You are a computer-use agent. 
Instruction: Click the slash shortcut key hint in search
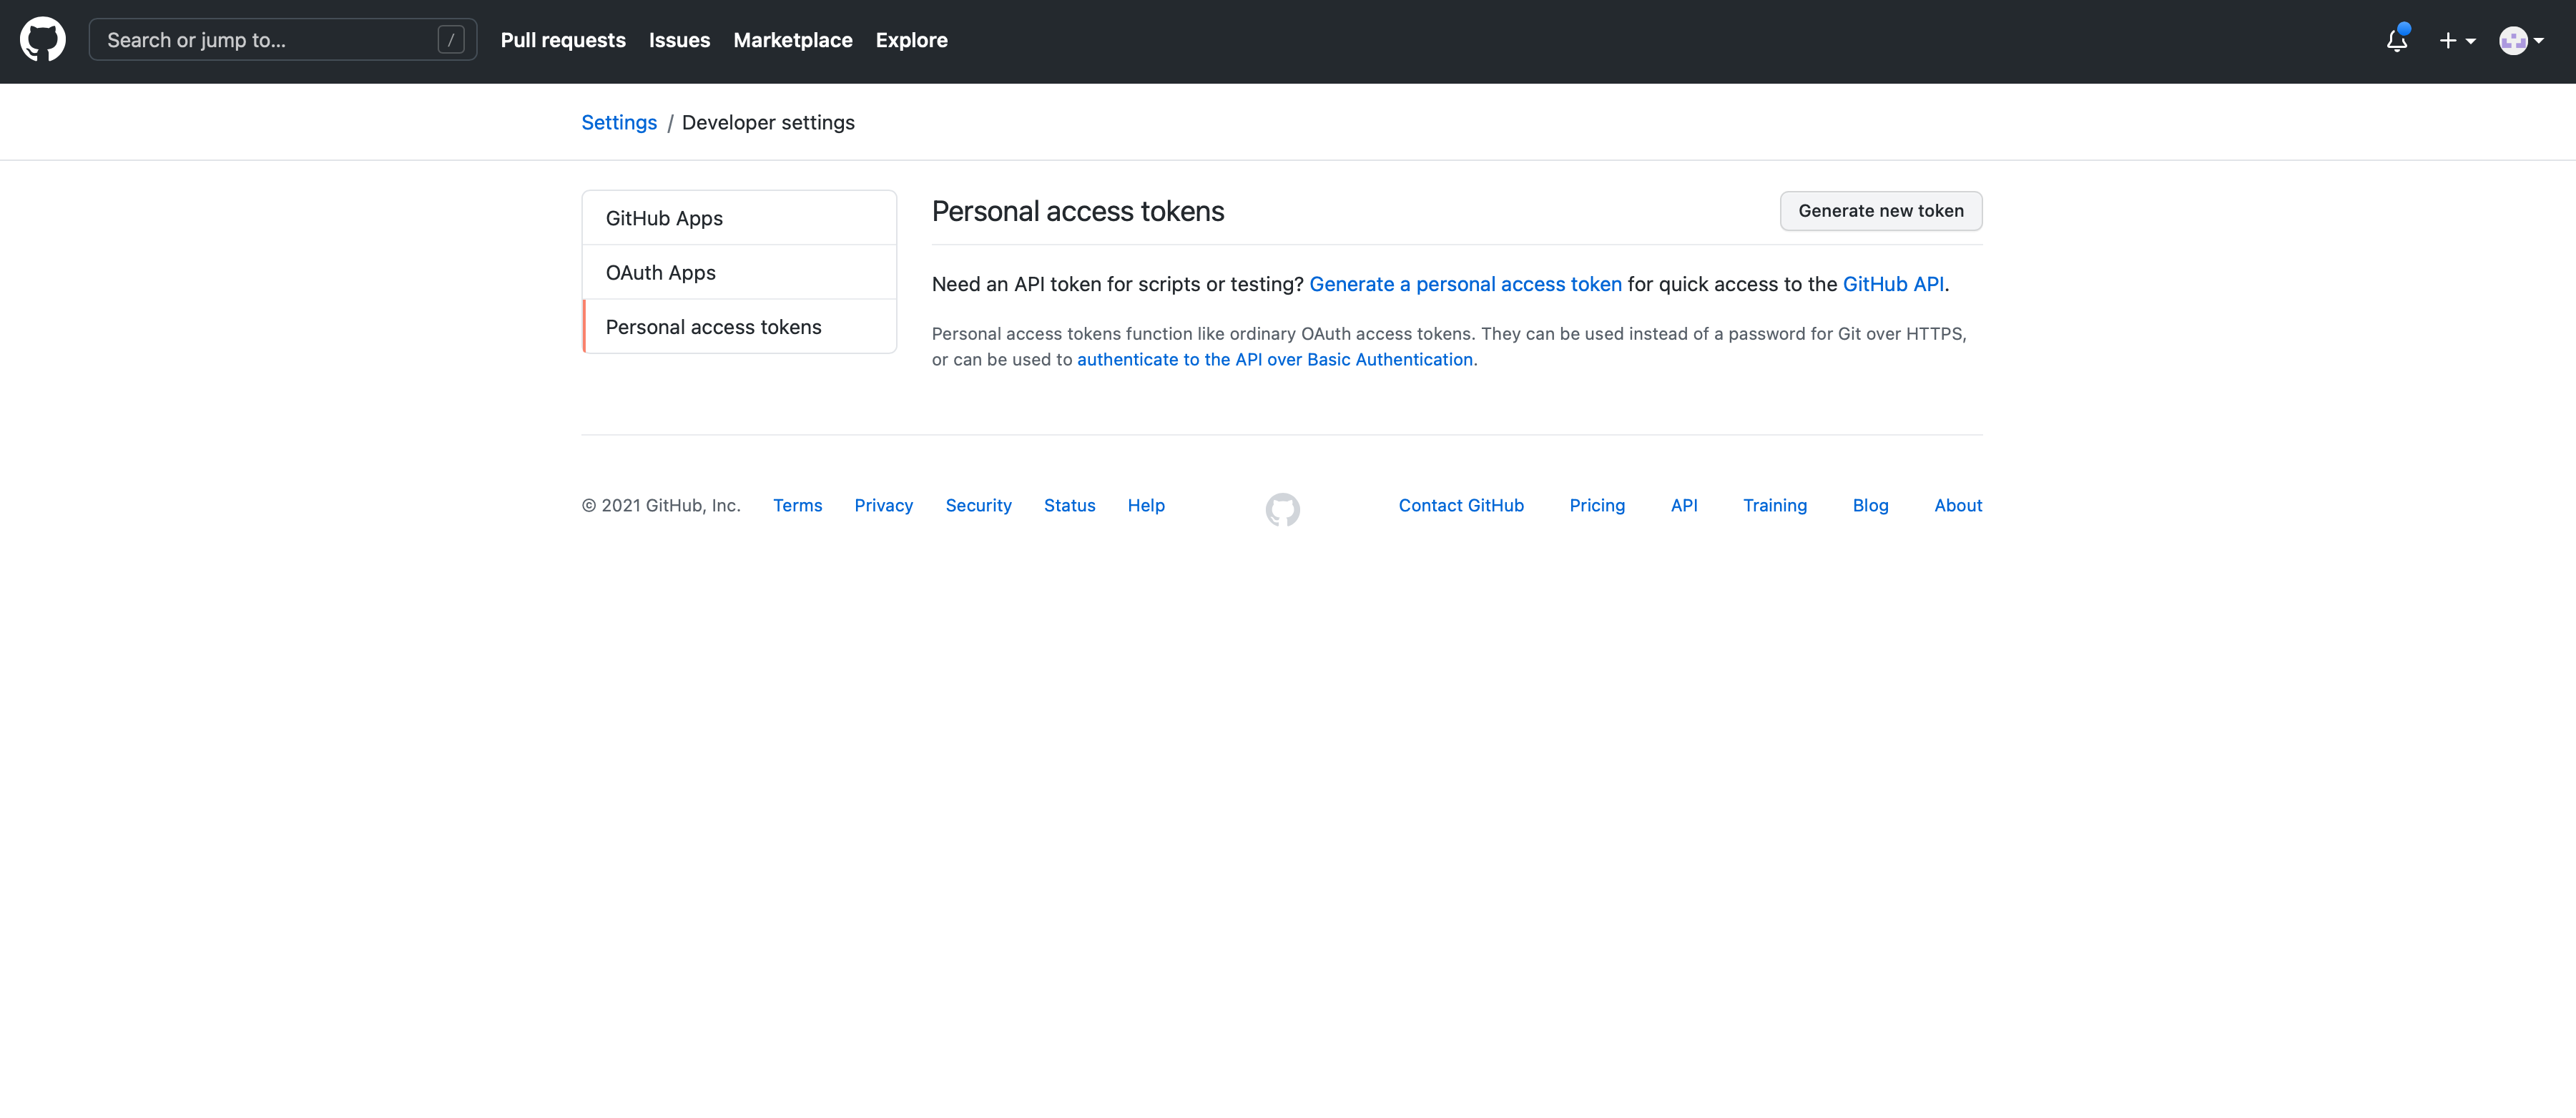pos(451,40)
